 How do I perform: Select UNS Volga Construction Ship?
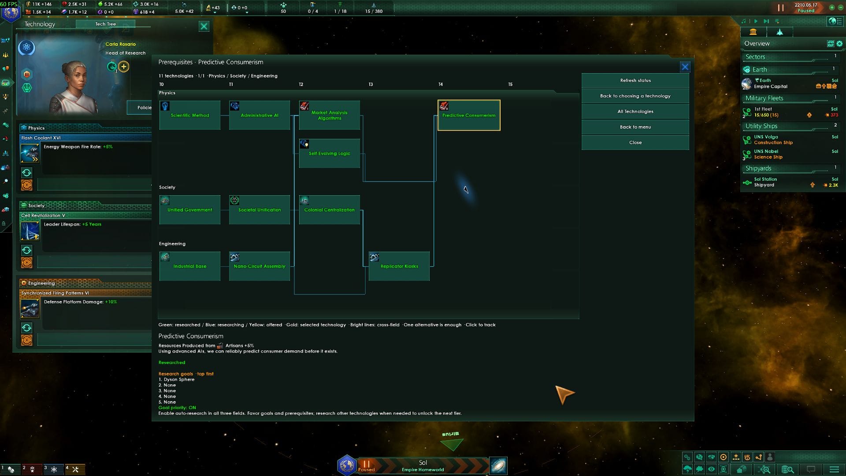point(790,140)
